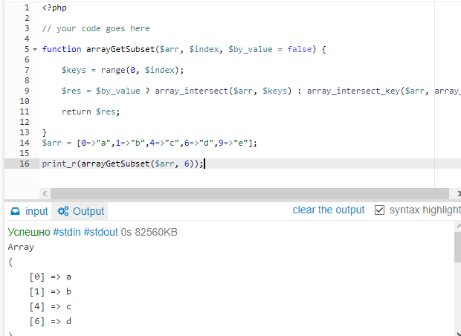
Task: Click the 'clear the output' link
Action: point(329,210)
